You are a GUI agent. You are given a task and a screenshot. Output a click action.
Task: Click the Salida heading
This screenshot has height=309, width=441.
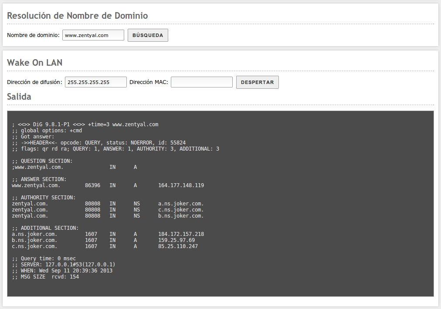coord(19,96)
